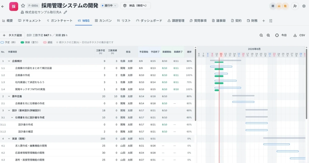
Task: Click the 295 planned hours cell for 実装（開発）
Action: click(103, 139)
